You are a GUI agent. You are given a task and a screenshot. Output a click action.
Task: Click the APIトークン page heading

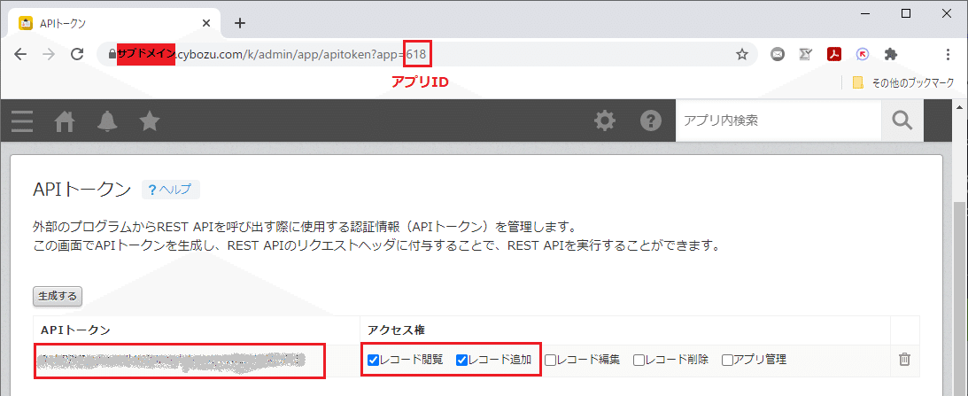pyautogui.click(x=81, y=190)
